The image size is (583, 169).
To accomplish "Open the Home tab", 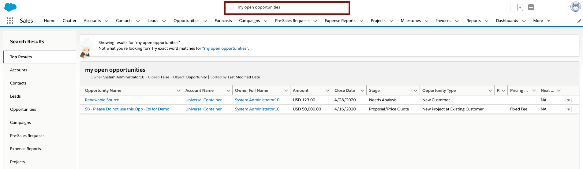I will click(x=50, y=21).
